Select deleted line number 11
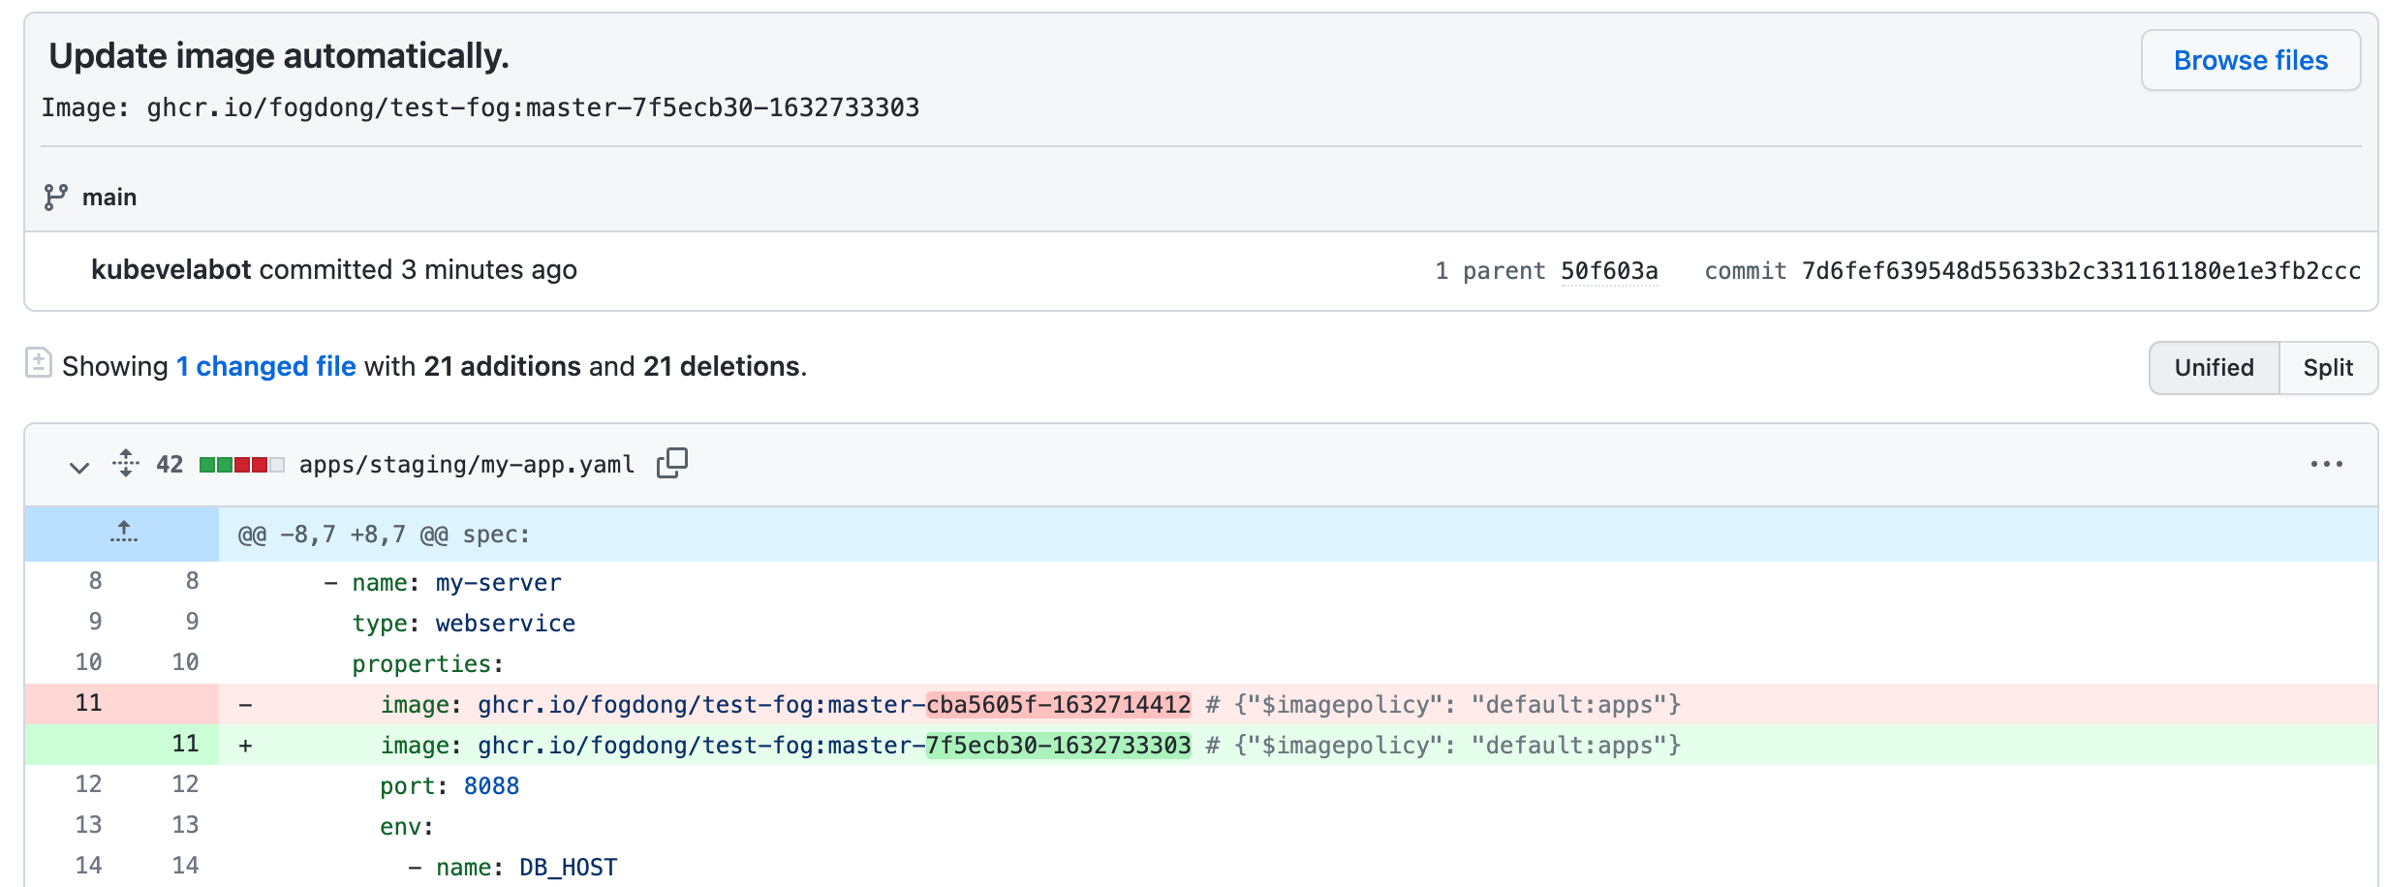This screenshot has width=2387, height=887. tap(89, 703)
